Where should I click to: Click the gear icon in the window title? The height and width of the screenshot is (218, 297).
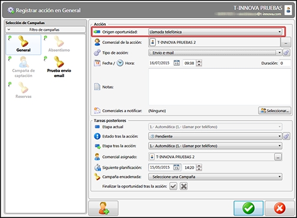click(x=11, y=10)
